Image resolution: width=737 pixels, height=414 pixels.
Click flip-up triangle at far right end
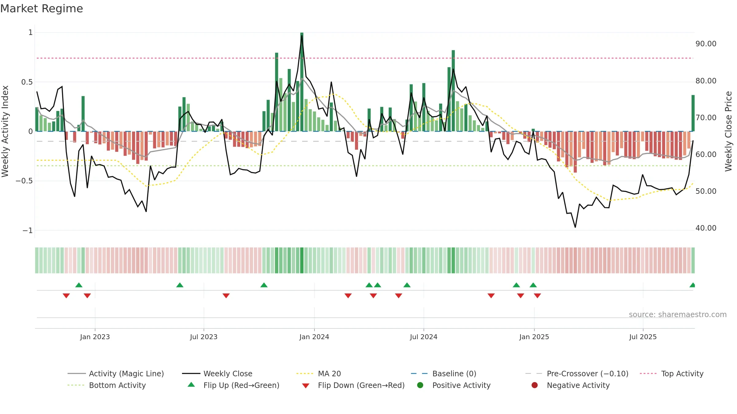tap(692, 285)
